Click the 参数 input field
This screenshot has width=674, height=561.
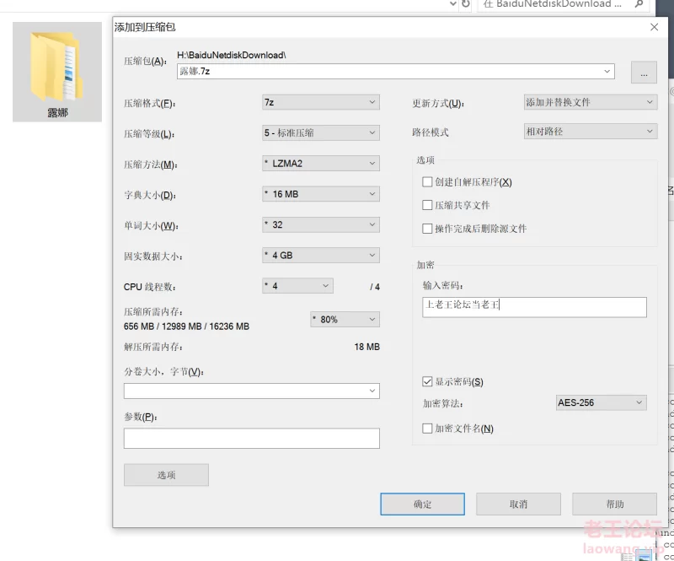pos(251,439)
